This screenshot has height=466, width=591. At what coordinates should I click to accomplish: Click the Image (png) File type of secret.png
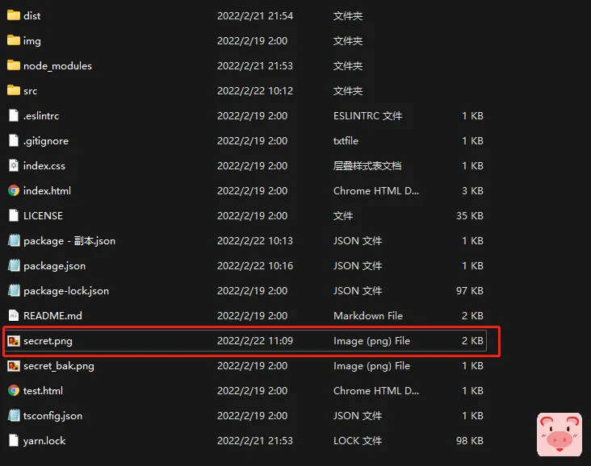(371, 341)
